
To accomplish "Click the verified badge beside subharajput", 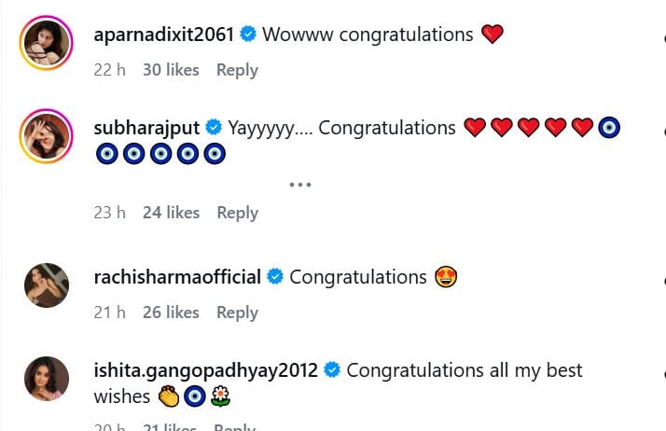I will tap(214, 128).
